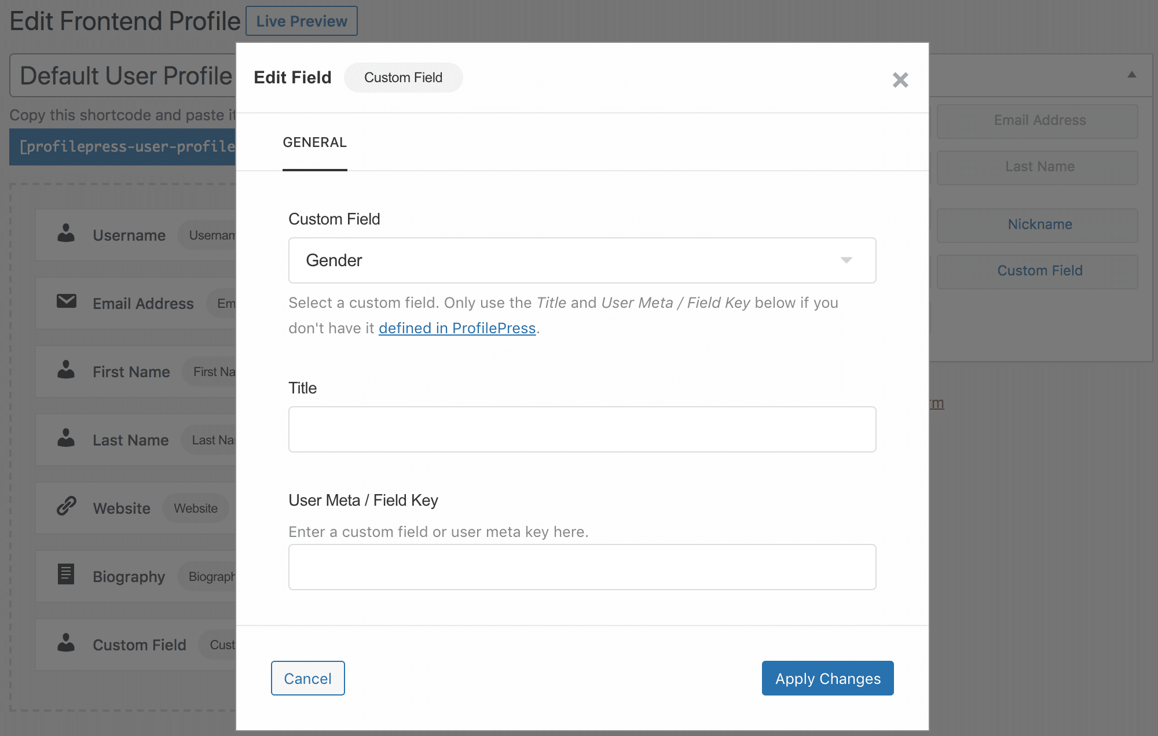The width and height of the screenshot is (1158, 736).
Task: Click the Last Name user icon
Action: tap(65, 439)
